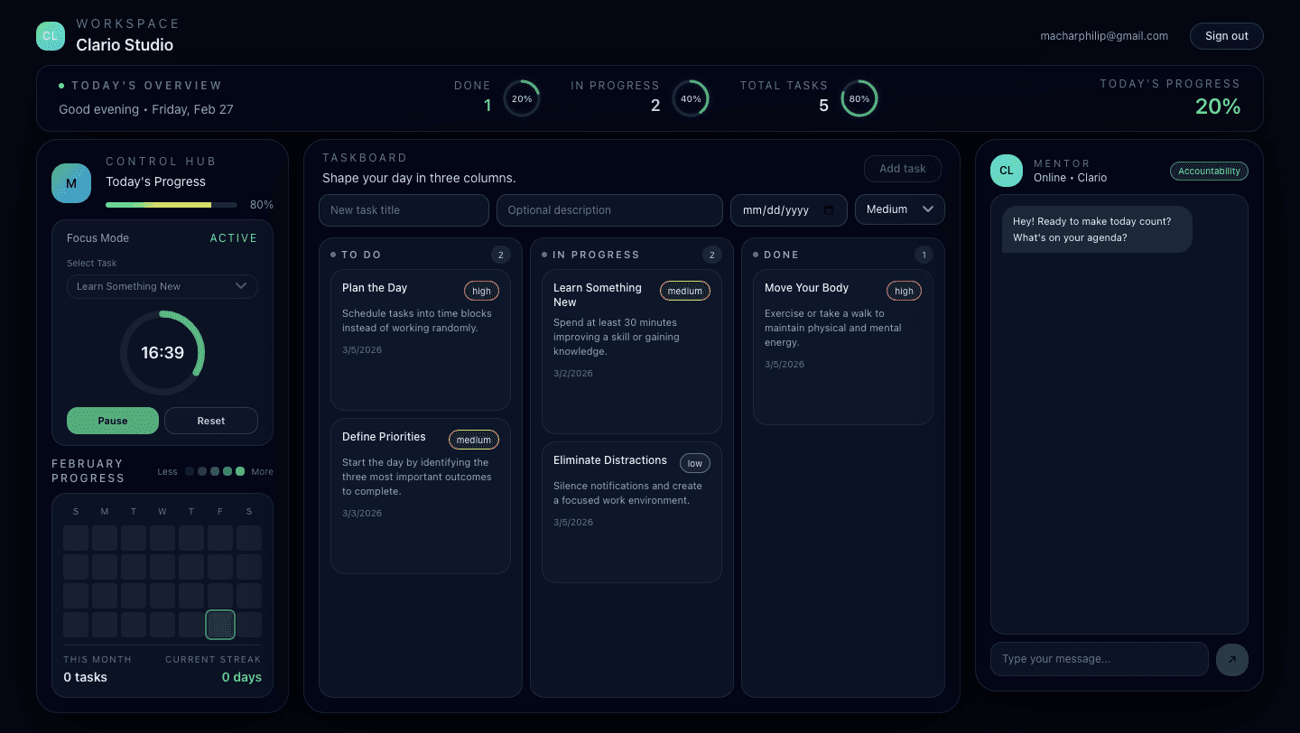Click the M Control Hub avatar icon
The image size is (1300, 733).
point(71,183)
